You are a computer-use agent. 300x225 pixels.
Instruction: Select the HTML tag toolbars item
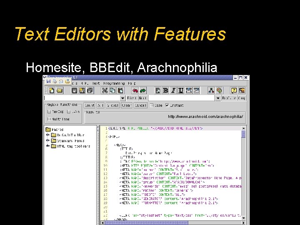pos(71,146)
